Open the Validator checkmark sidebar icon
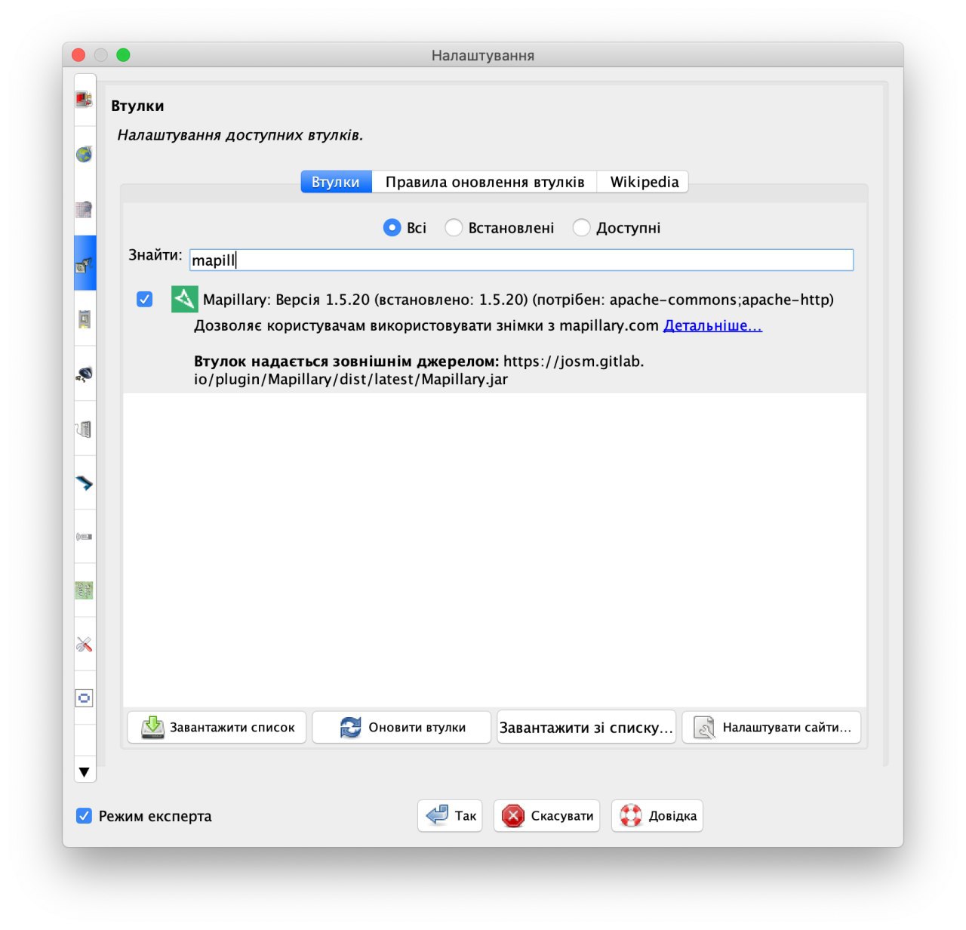This screenshot has height=930, width=966. (84, 483)
